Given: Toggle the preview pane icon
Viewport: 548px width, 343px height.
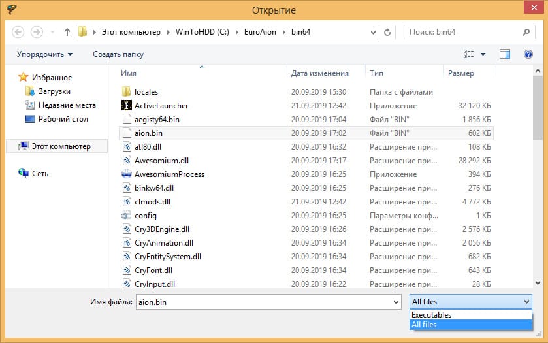Looking at the screenshot, I should [x=504, y=54].
